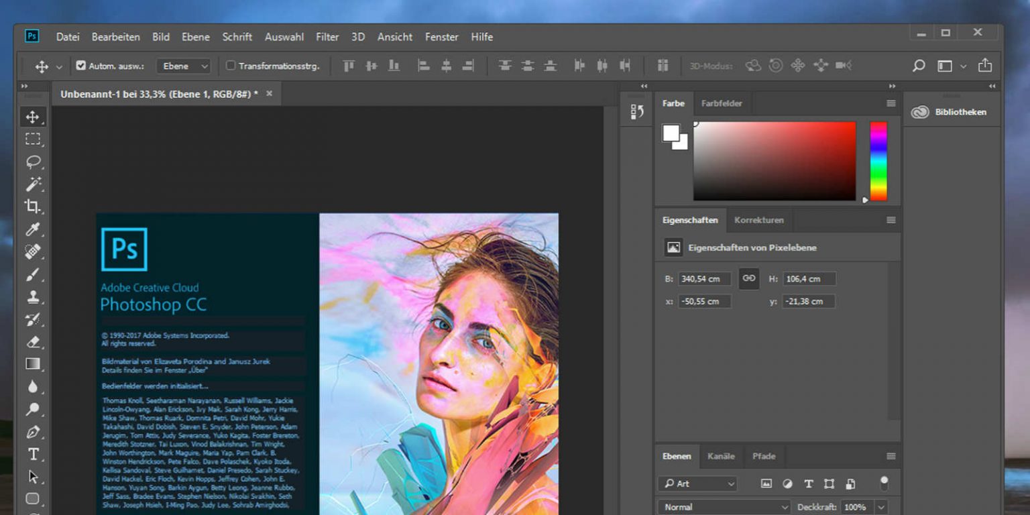Image resolution: width=1030 pixels, height=515 pixels.
Task: Select the Clone Stamp tool
Action: [32, 296]
